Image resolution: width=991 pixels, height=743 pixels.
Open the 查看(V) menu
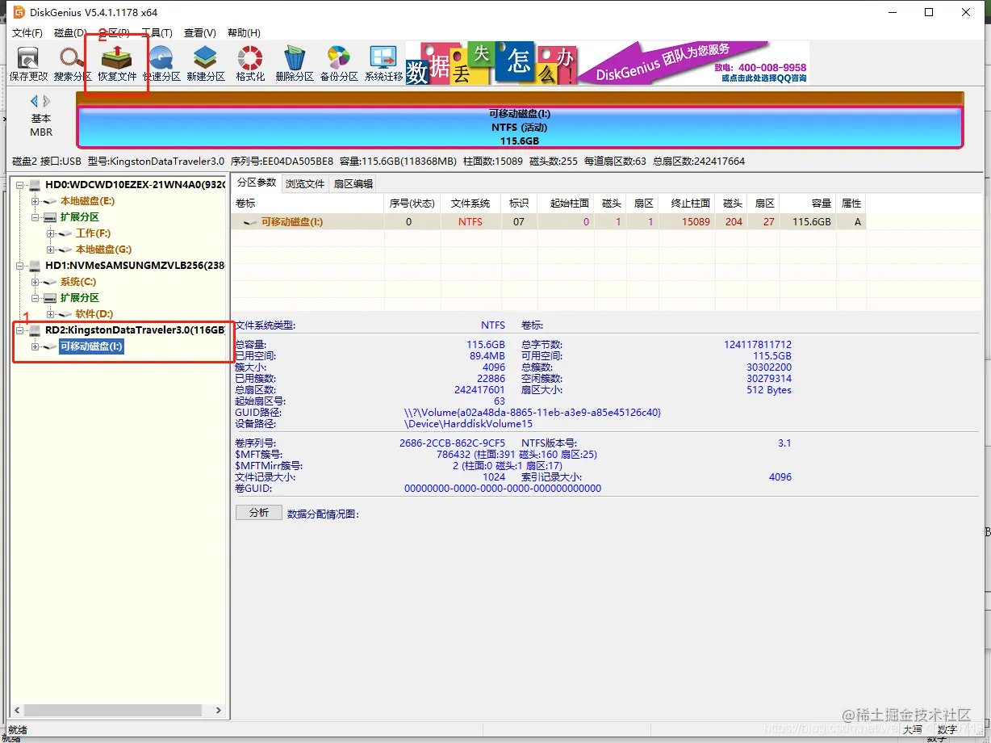(x=200, y=33)
